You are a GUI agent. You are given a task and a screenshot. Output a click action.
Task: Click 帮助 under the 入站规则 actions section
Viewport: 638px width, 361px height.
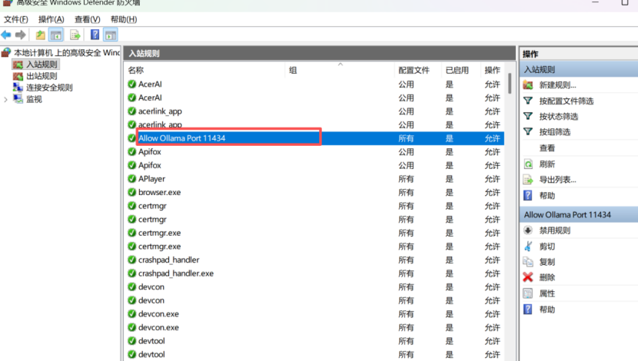(547, 196)
